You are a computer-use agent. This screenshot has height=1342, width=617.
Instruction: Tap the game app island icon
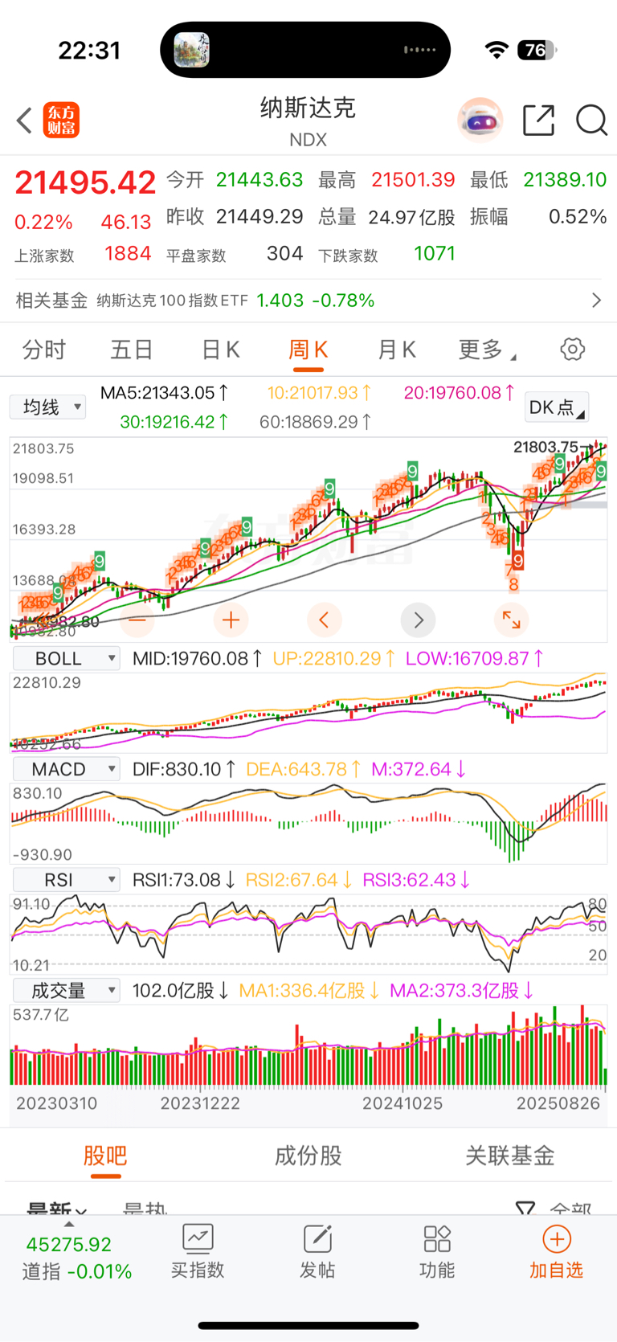[x=191, y=50]
